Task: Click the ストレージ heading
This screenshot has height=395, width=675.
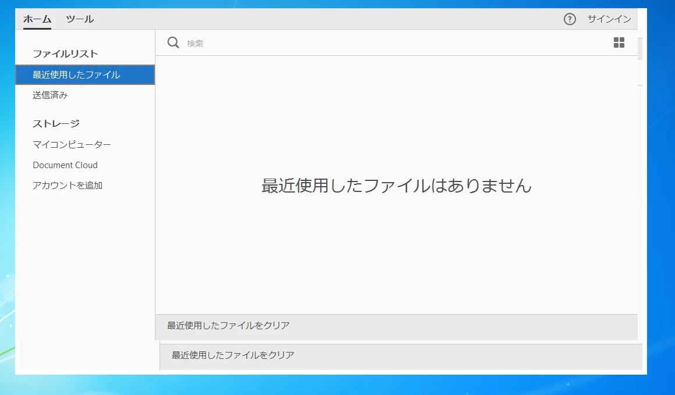Action: click(x=56, y=124)
